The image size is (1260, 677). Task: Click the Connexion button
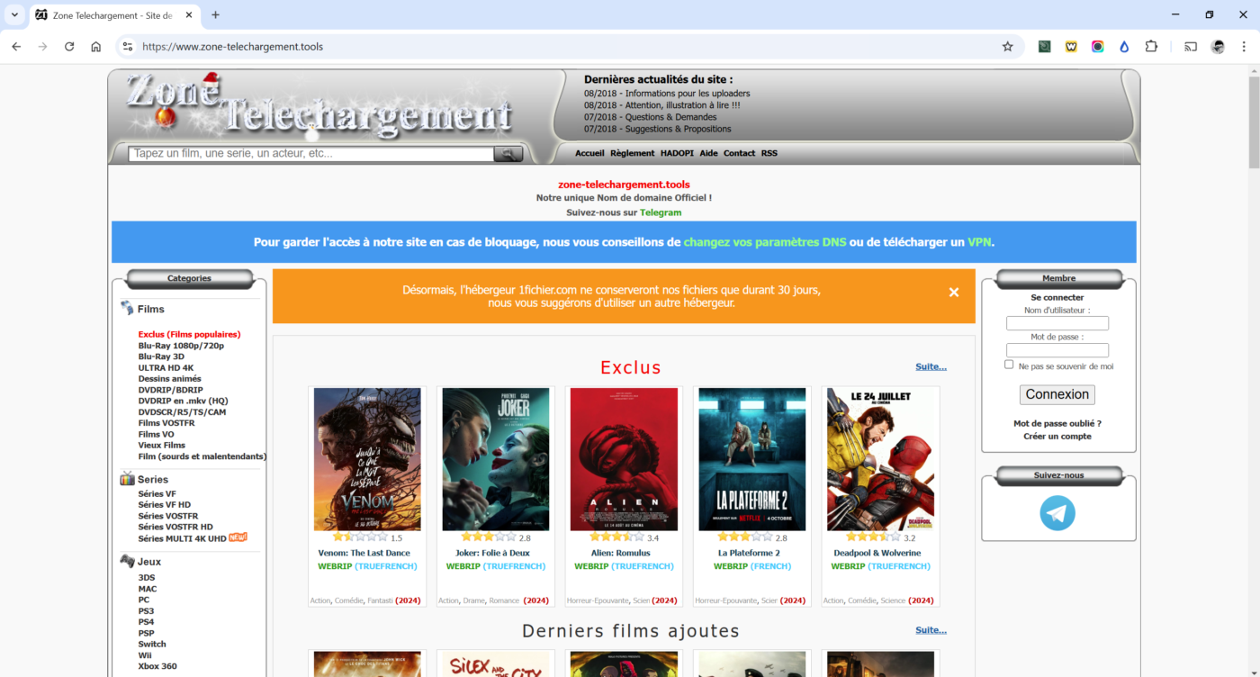pyautogui.click(x=1057, y=394)
